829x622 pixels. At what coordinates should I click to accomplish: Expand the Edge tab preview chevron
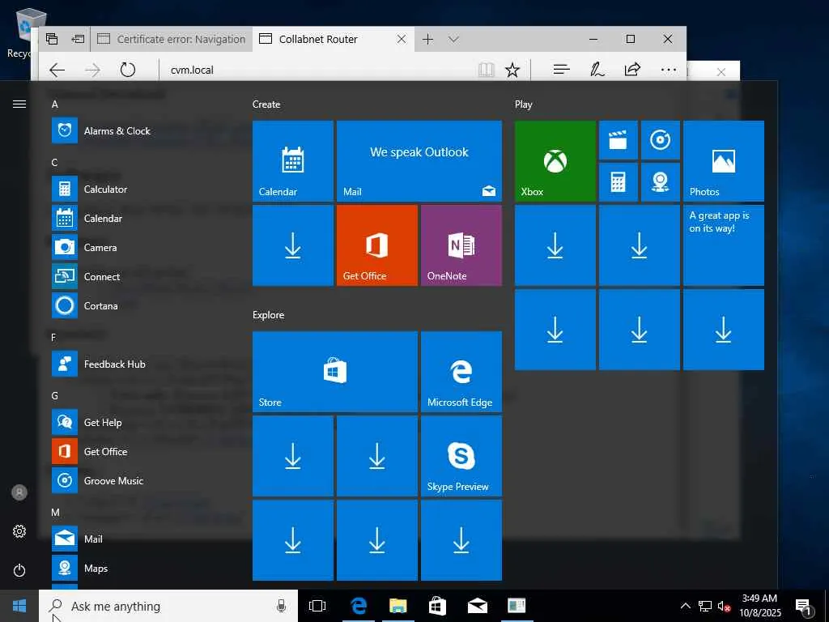[453, 39]
